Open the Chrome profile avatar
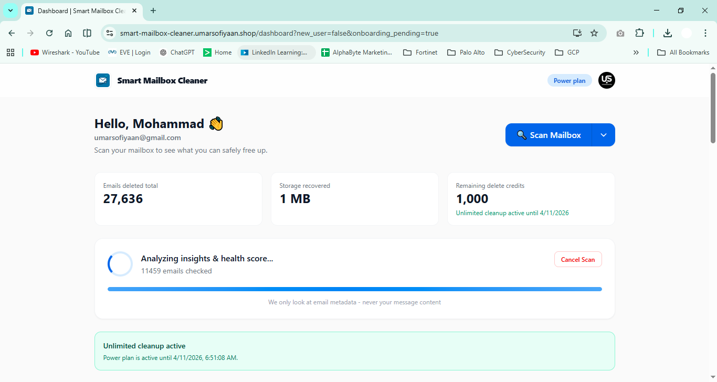Viewport: 717px width, 382px height. 687,33
